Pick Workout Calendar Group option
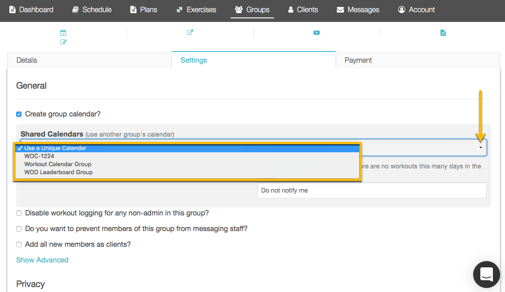 pyautogui.click(x=187, y=164)
